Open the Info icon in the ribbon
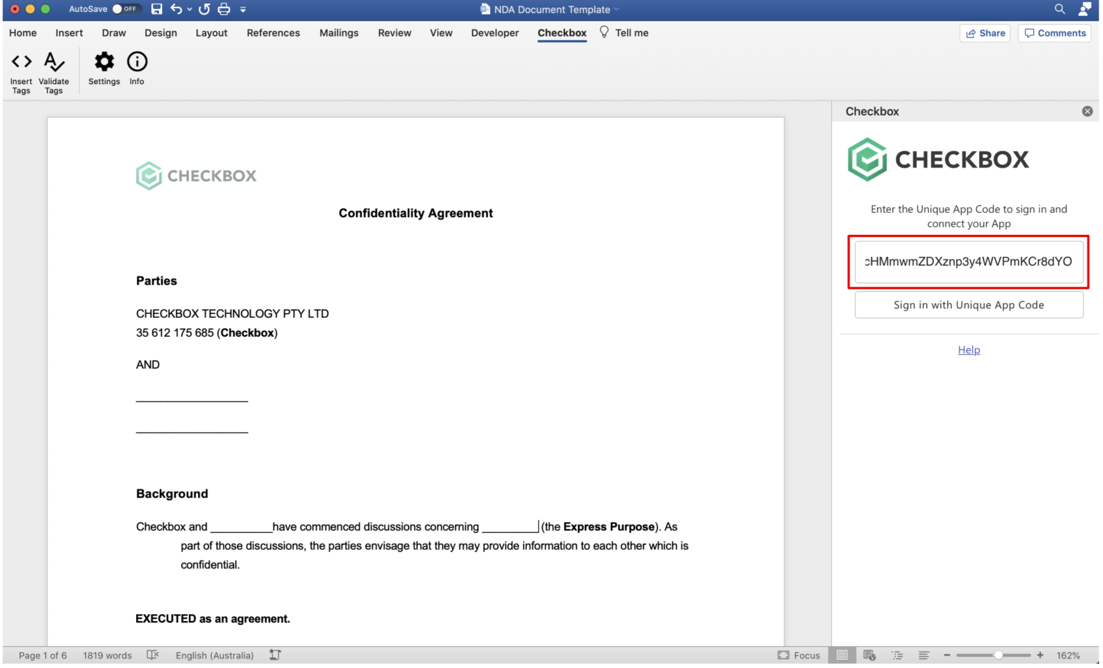Image resolution: width=1103 pixels, height=668 pixels. tap(137, 69)
